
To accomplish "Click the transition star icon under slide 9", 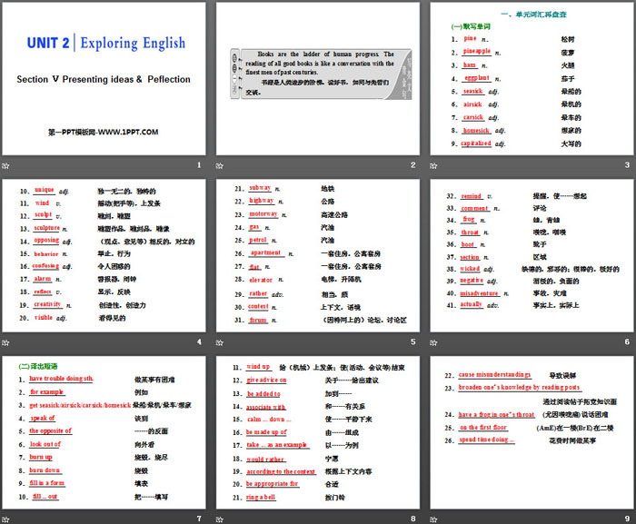I will (434, 518).
